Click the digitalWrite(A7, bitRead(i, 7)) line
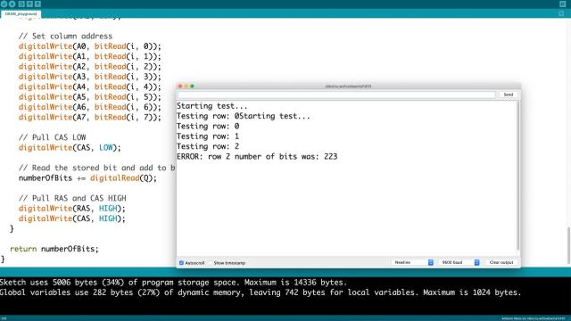The image size is (571, 321). (90, 117)
